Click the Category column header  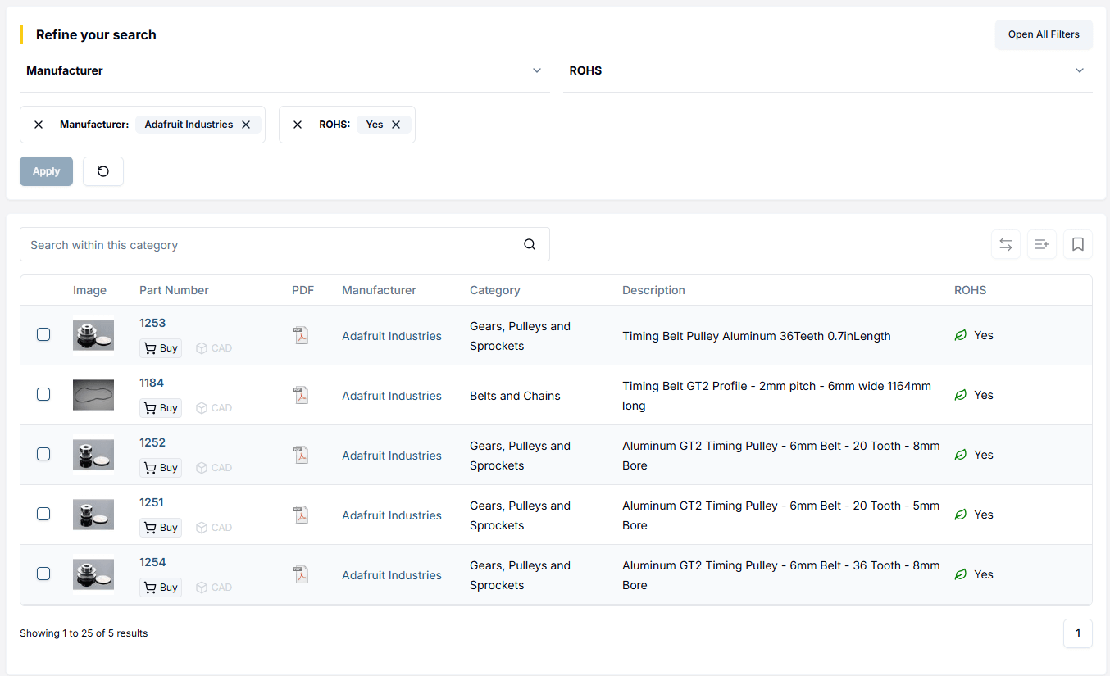495,290
